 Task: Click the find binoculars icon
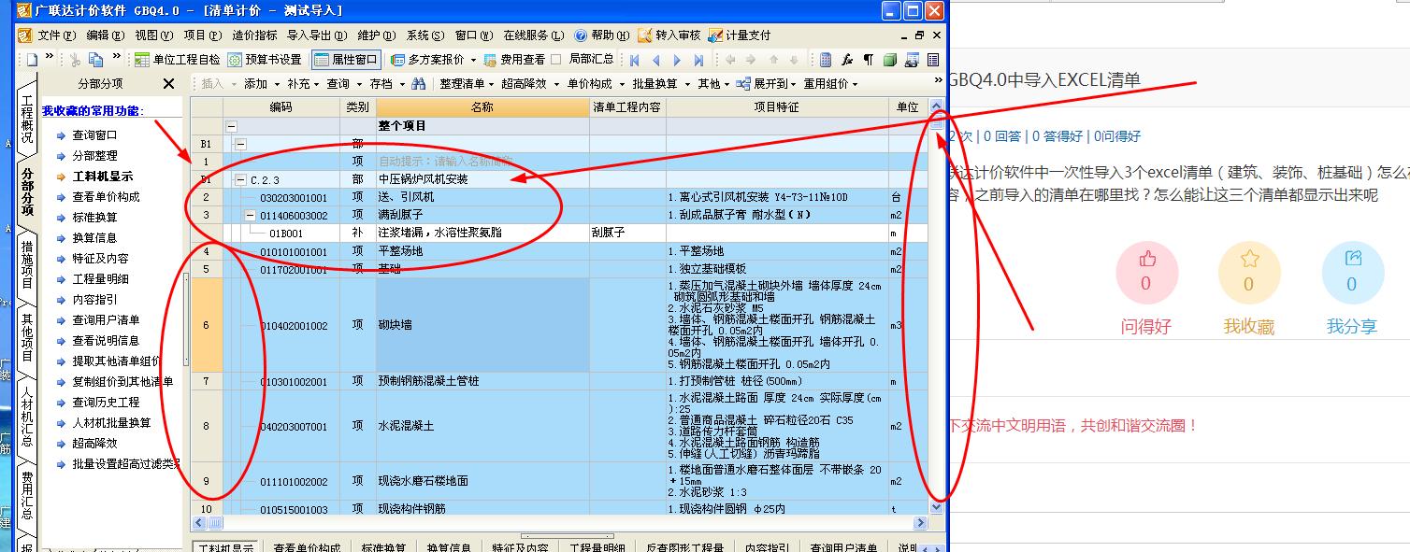(x=419, y=84)
